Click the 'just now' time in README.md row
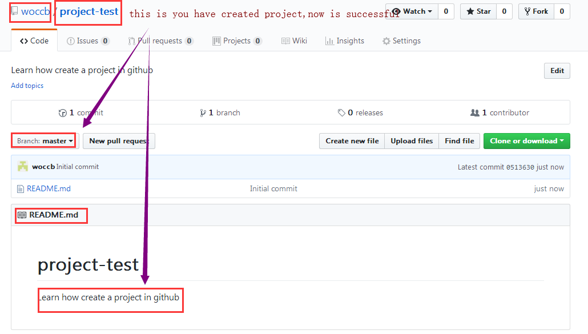 pos(549,189)
